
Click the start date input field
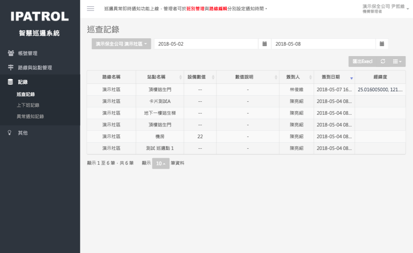click(206, 44)
